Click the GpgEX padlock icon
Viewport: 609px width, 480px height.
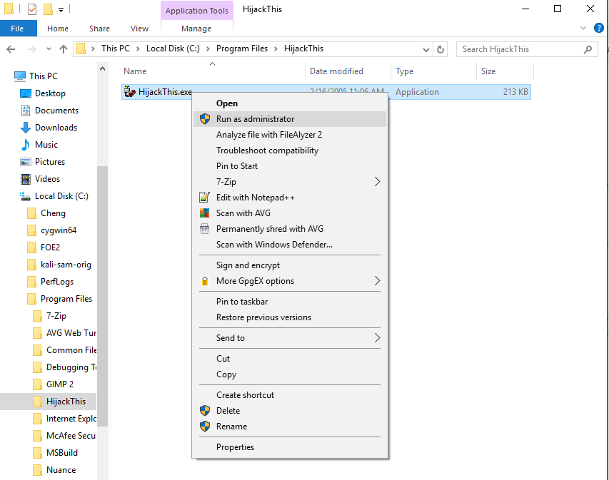point(204,281)
